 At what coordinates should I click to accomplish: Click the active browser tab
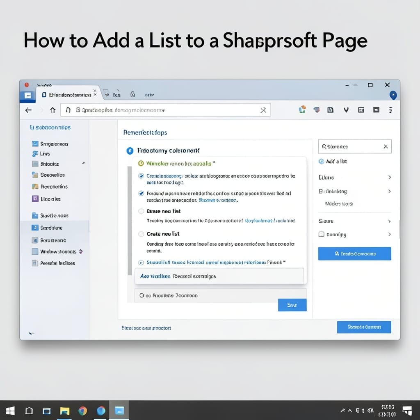point(68,95)
